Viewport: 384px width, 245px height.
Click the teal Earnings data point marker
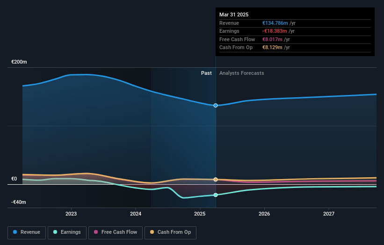pos(216,195)
